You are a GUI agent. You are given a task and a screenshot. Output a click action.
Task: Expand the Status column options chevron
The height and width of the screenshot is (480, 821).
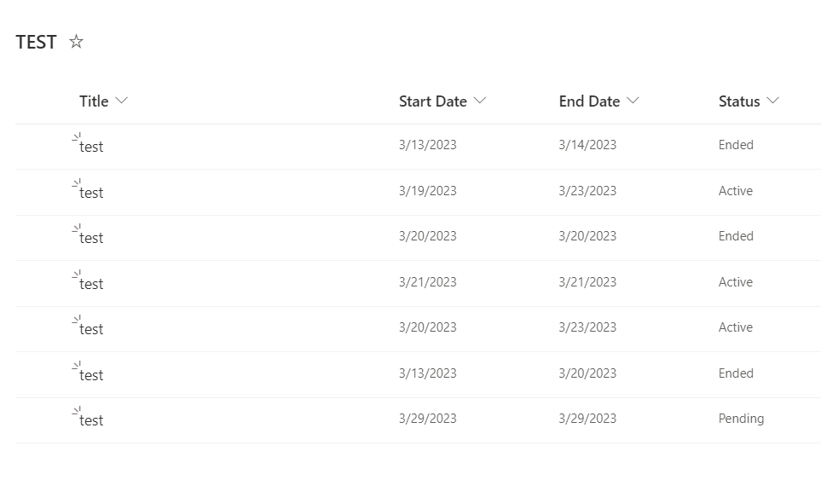(772, 101)
